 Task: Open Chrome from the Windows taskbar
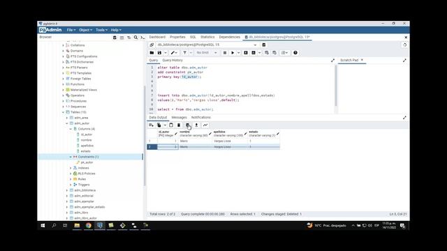[89, 225]
